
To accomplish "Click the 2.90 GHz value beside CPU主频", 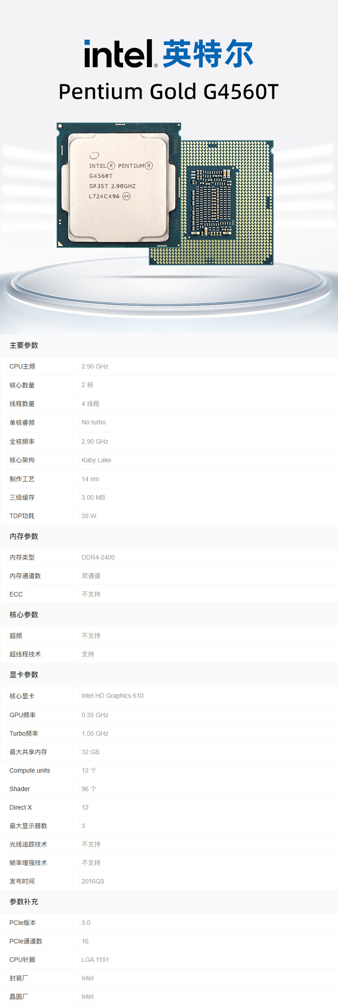I will coord(95,366).
